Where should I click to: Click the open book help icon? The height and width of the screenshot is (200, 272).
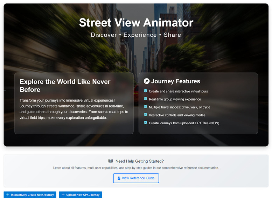click(x=111, y=161)
